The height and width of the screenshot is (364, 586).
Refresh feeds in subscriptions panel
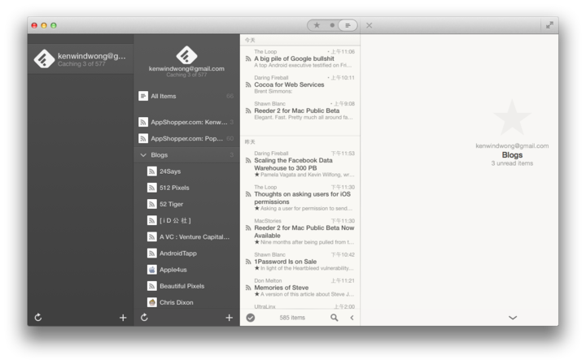pyautogui.click(x=144, y=318)
